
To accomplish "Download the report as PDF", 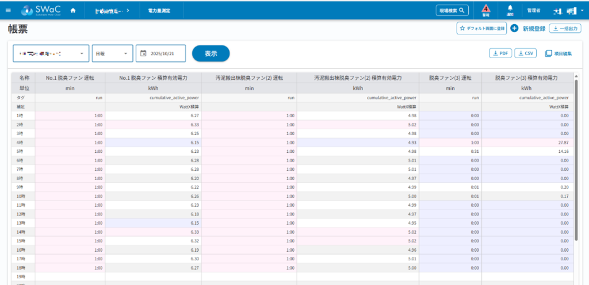I will 500,53.
